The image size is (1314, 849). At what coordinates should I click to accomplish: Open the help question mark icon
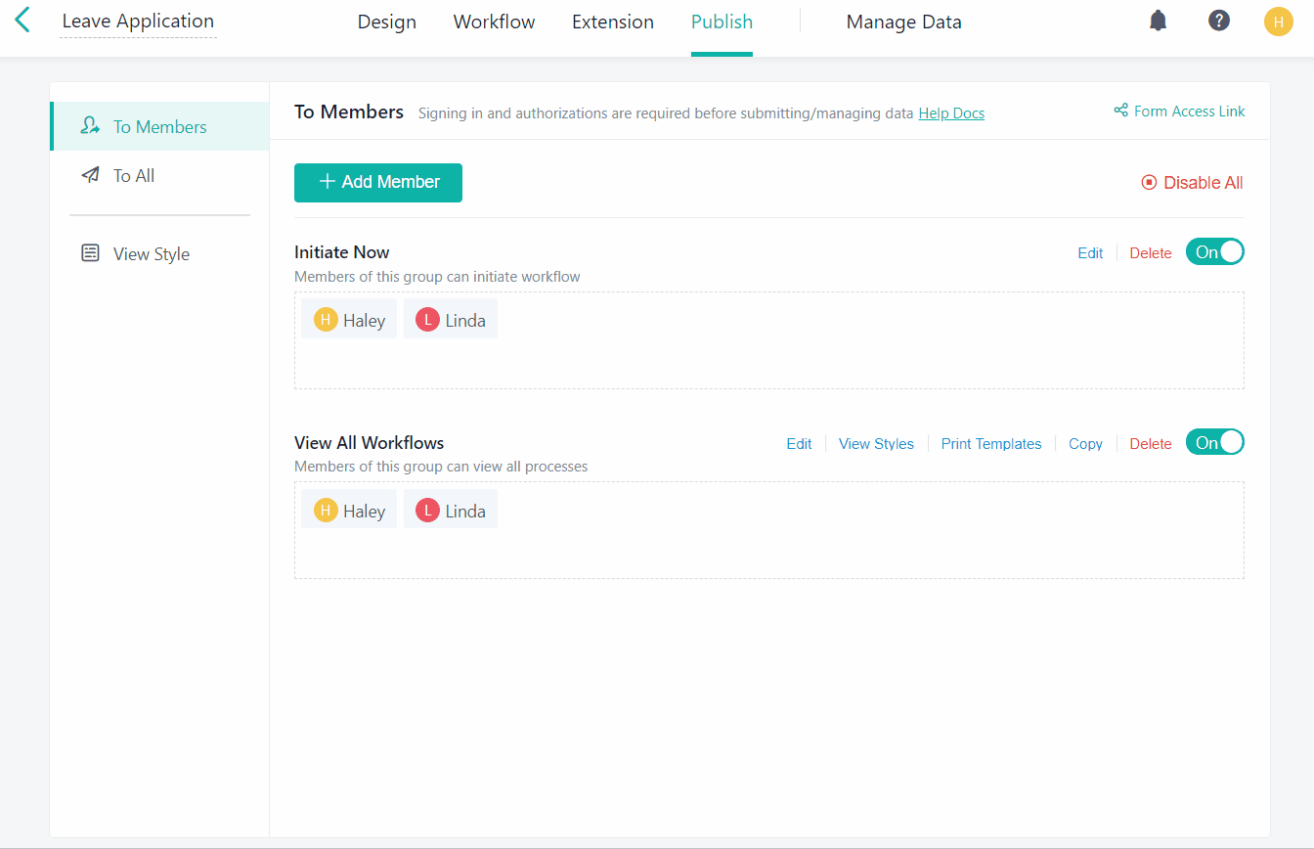click(x=1218, y=21)
